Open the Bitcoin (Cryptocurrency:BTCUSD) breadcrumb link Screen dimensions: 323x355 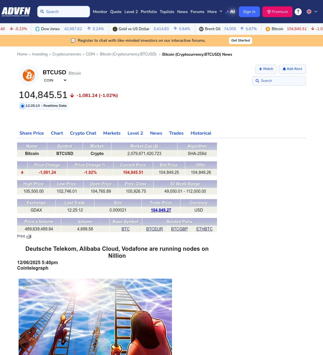point(128,54)
